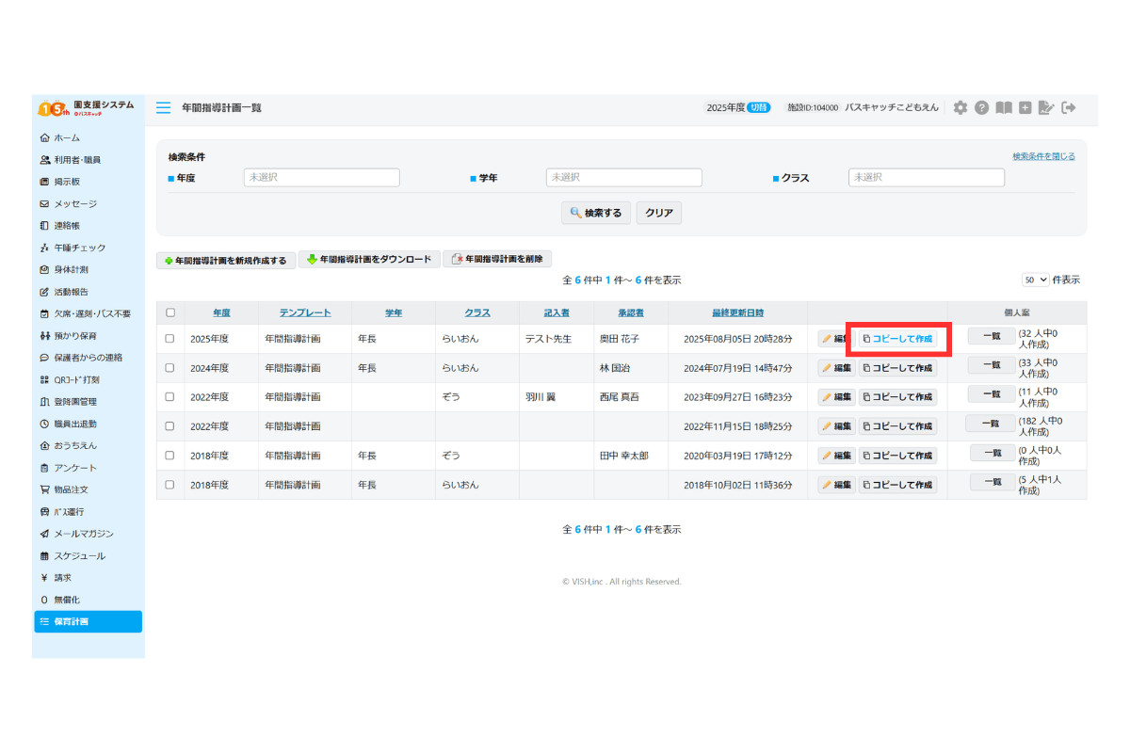Open メッセージ in the sidebar menu

coord(74,203)
